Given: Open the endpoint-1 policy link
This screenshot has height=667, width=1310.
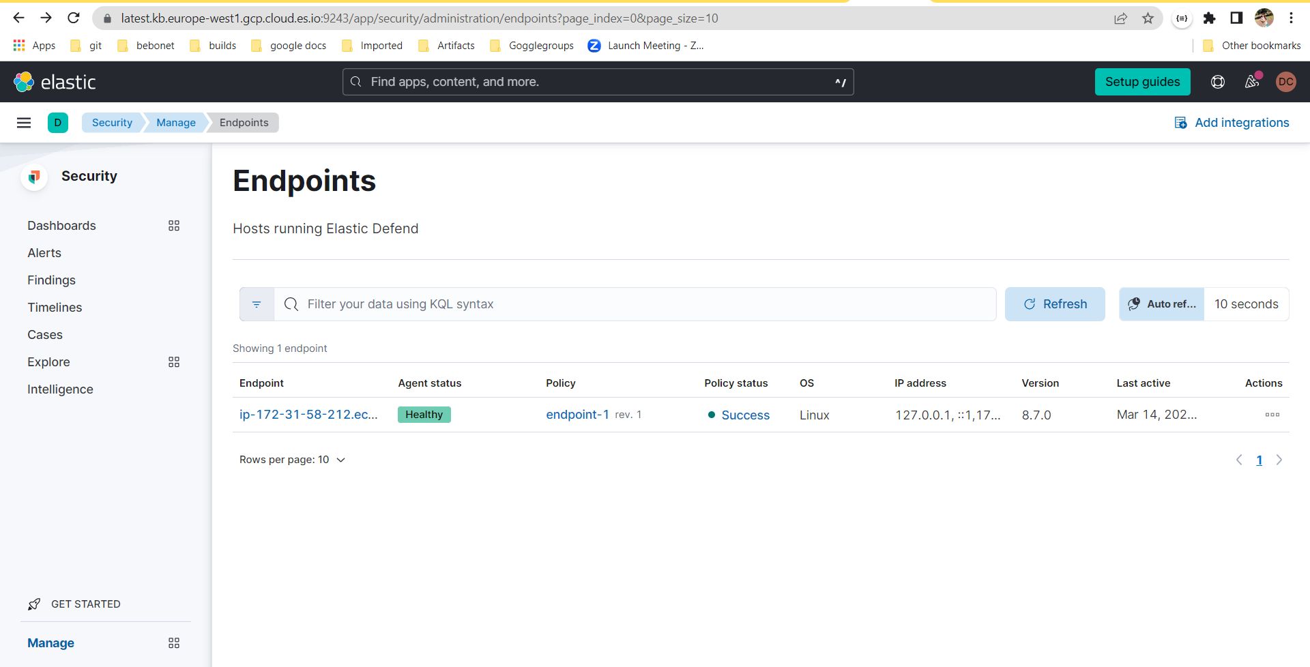Looking at the screenshot, I should [x=577, y=414].
